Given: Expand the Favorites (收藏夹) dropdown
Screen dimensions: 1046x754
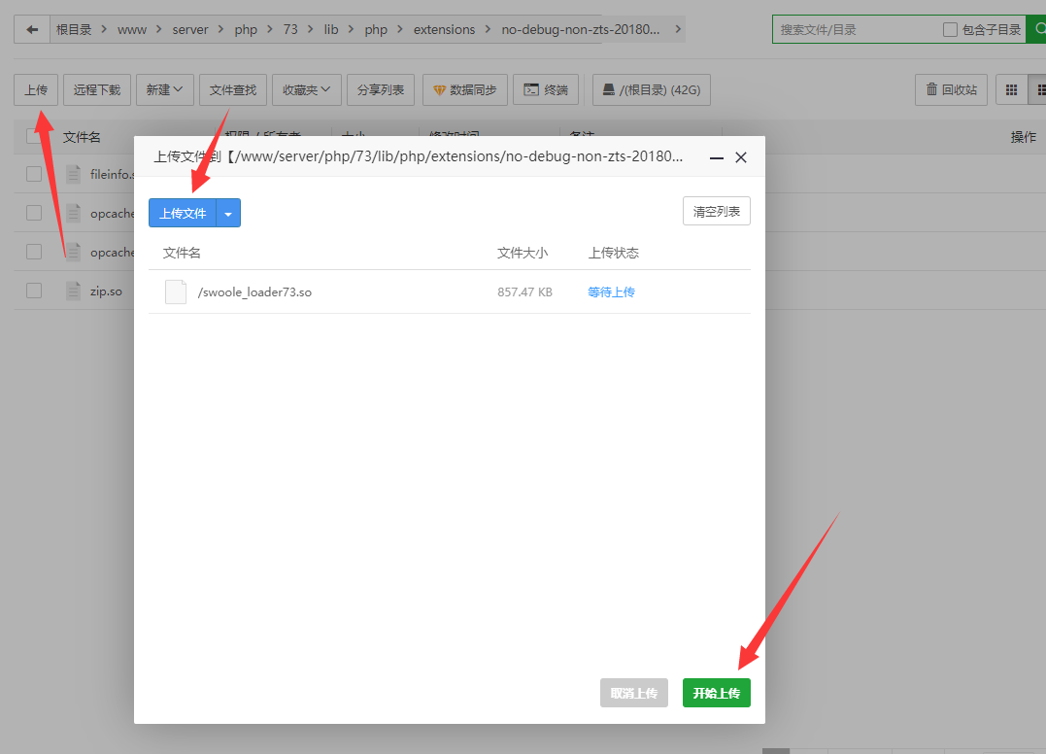Looking at the screenshot, I should point(306,89).
